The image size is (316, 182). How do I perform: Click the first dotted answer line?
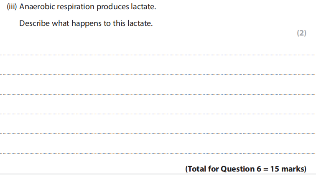158,55
